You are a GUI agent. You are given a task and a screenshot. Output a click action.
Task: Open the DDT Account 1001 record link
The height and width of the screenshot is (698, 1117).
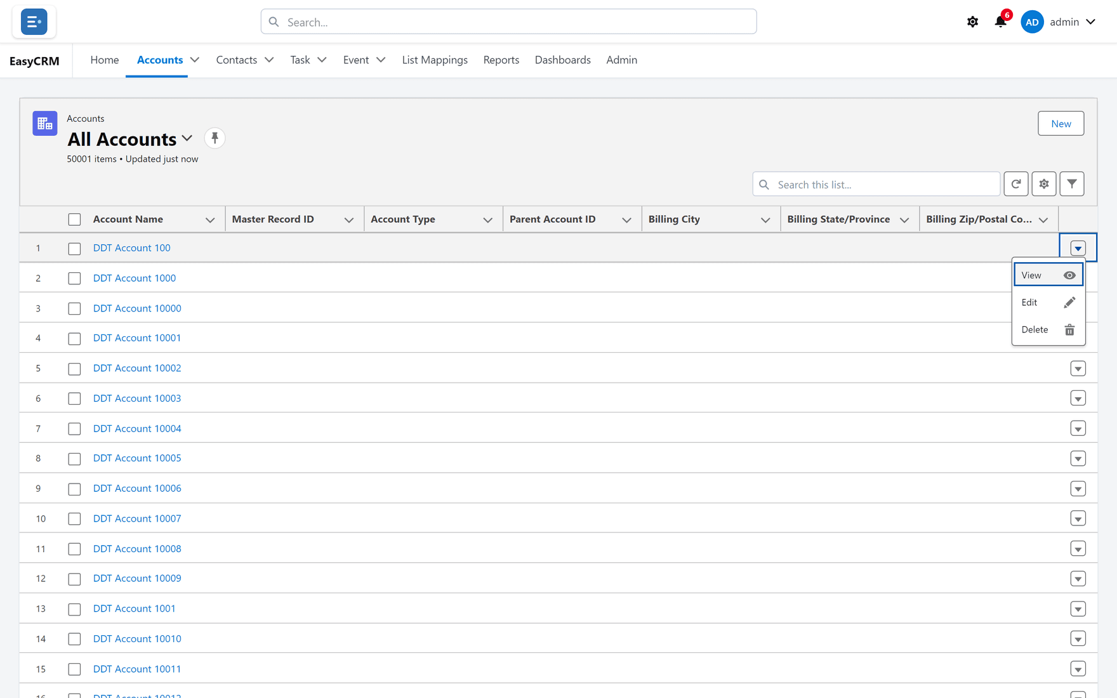(x=134, y=609)
